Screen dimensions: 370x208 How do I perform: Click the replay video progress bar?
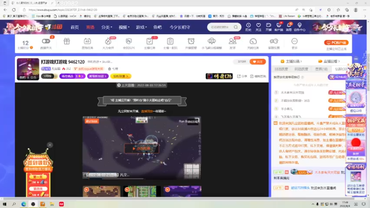pos(142,179)
